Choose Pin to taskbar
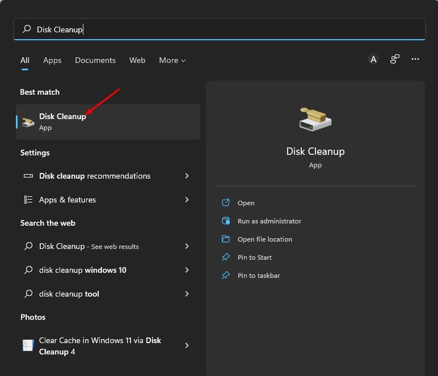The height and width of the screenshot is (376, 438). click(x=259, y=276)
